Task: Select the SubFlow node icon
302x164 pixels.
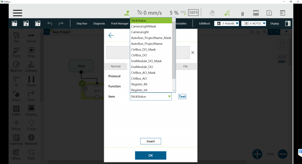Action: [16, 140]
